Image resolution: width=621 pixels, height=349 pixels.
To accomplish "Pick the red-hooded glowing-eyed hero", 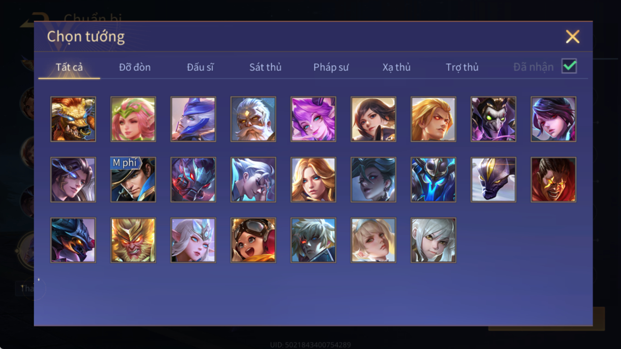I will pyautogui.click(x=553, y=179).
